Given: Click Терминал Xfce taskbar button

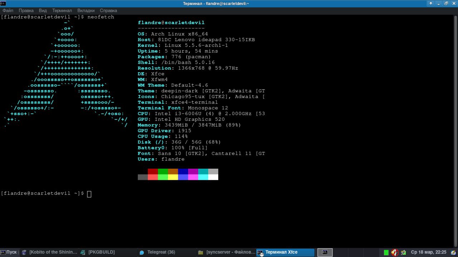Looking at the screenshot, I should (286, 252).
